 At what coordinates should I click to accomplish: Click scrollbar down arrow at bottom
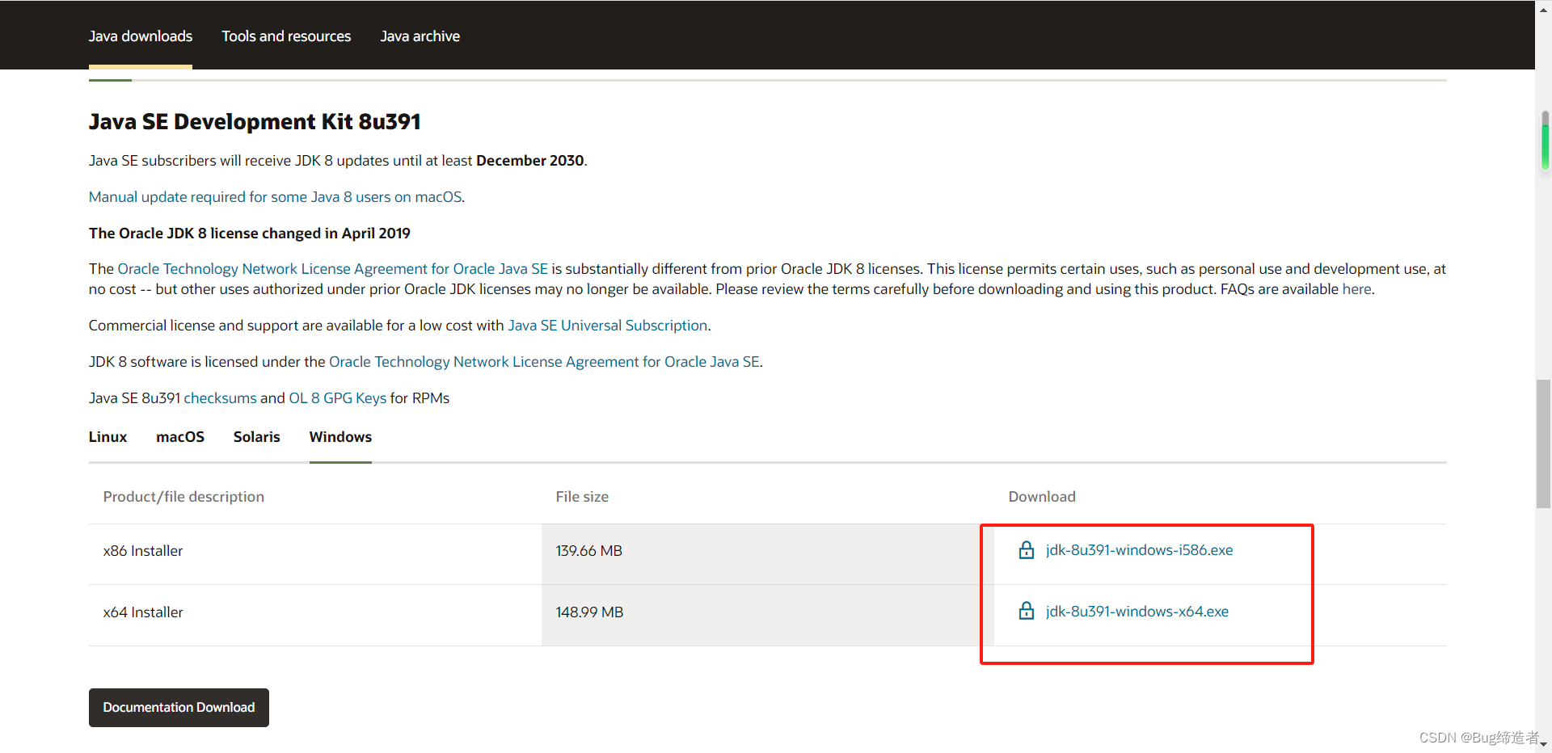(1543, 745)
